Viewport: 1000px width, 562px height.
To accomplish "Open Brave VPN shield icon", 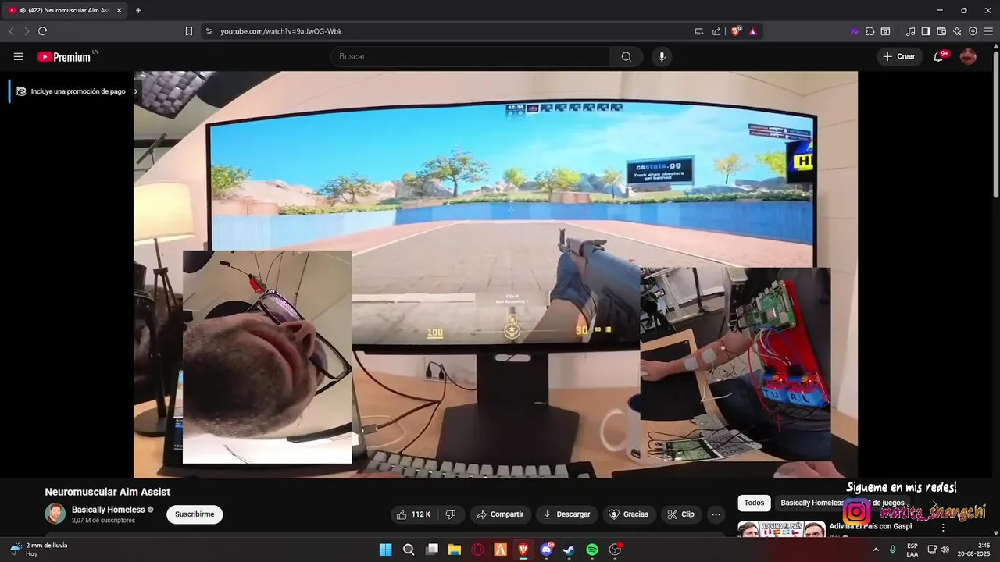I will [973, 31].
